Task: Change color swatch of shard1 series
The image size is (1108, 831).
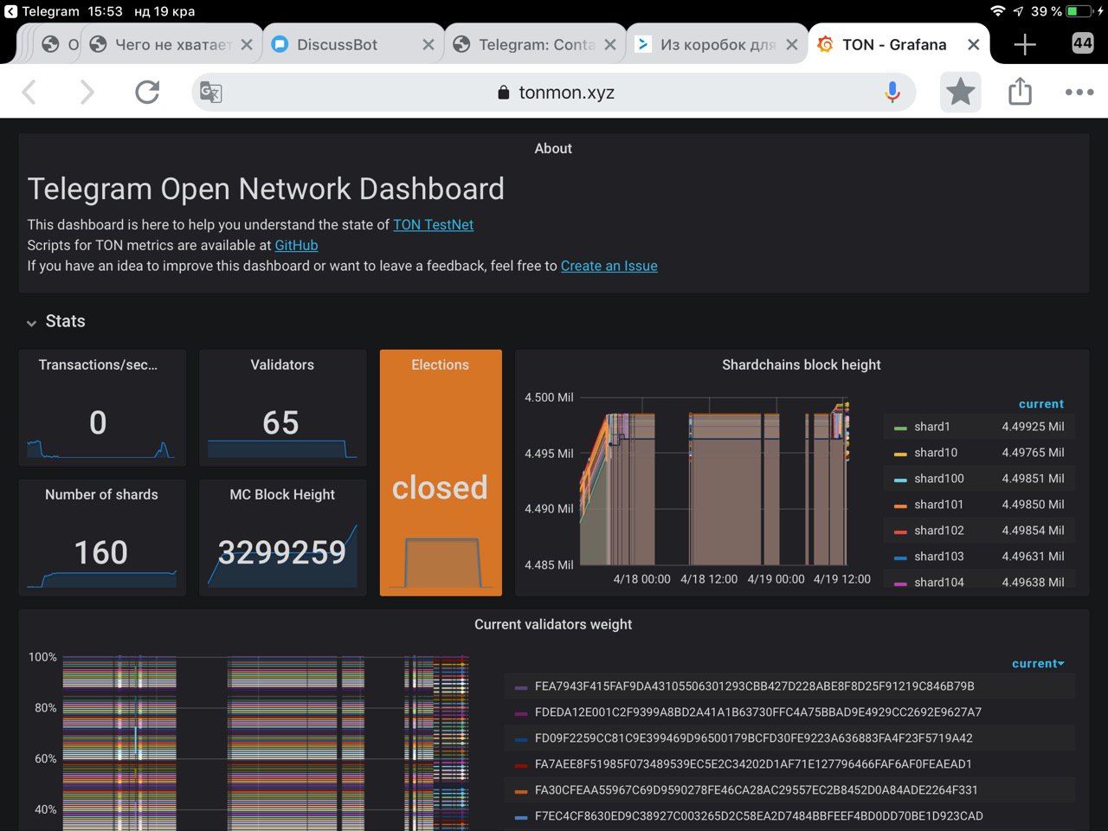Action: tap(900, 428)
